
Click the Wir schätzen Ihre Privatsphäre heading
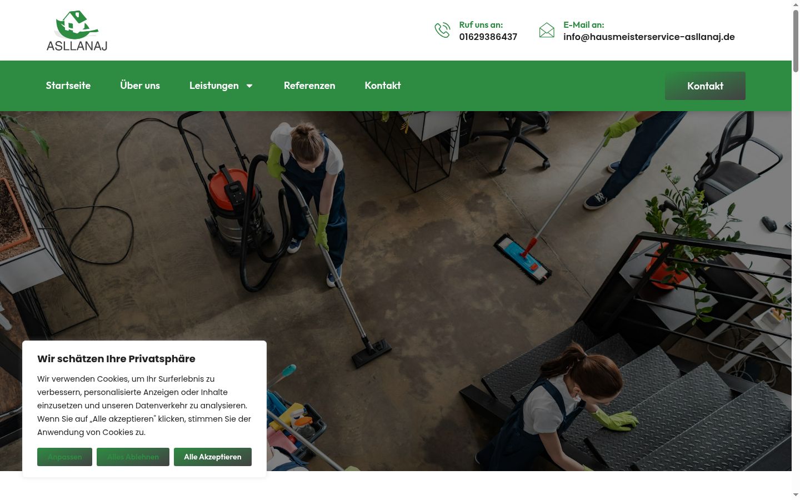(116, 359)
